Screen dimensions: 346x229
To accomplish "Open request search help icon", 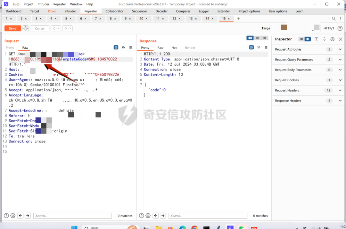I will pyautogui.click(x=6, y=216).
